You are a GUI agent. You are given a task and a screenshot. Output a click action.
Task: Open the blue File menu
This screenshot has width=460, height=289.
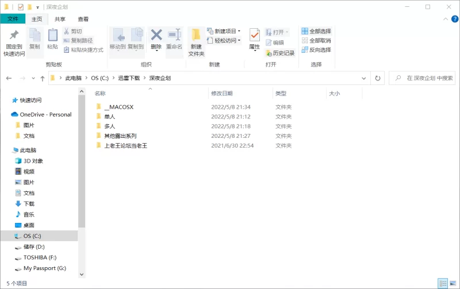(x=13, y=19)
